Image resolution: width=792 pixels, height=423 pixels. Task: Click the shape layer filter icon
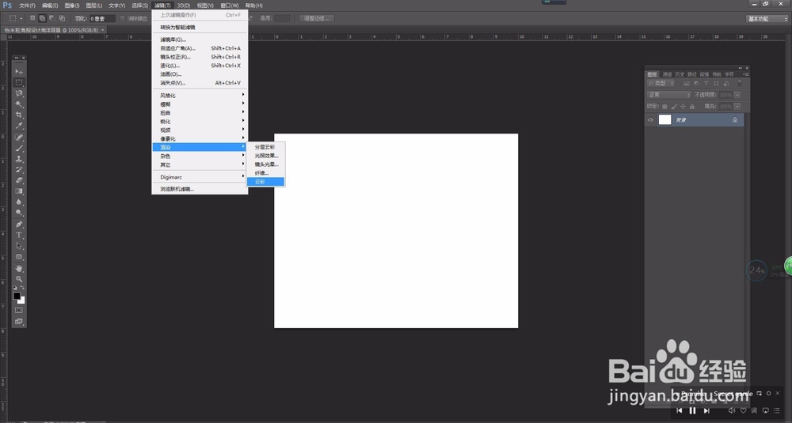click(716, 83)
